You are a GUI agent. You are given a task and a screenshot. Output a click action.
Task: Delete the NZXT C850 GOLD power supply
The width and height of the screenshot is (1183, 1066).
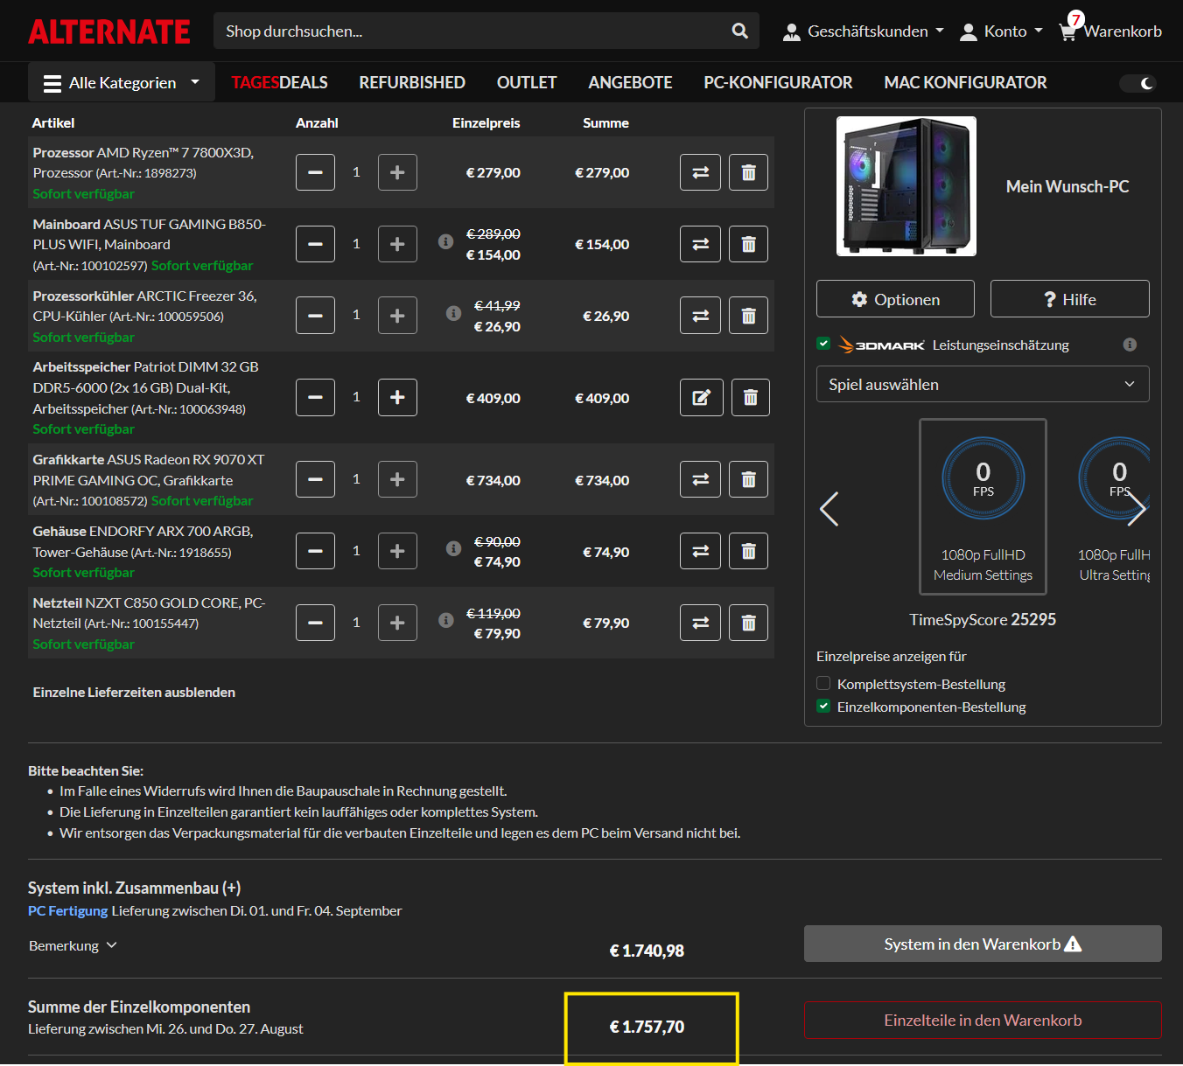(748, 623)
